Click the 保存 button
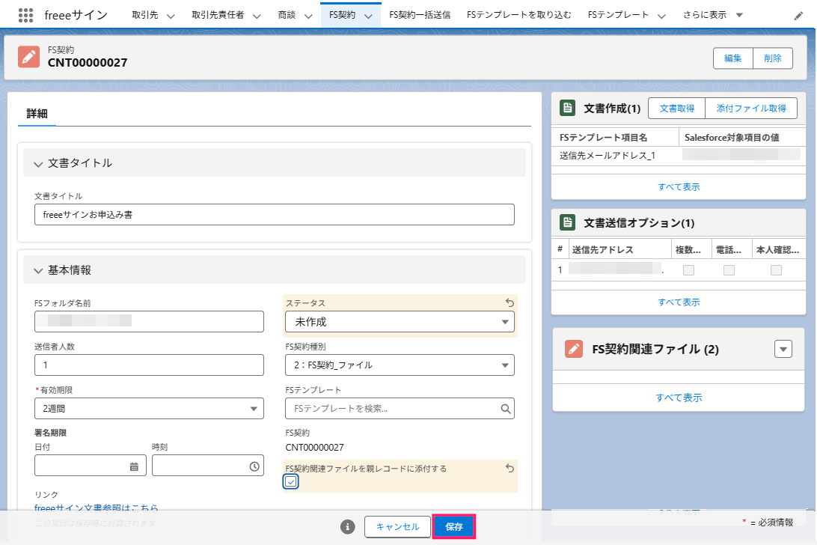 pos(454,527)
